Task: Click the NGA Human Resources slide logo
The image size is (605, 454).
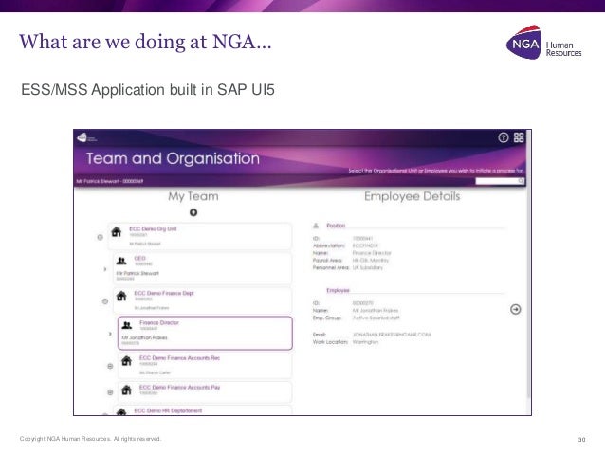Action: coord(543,43)
